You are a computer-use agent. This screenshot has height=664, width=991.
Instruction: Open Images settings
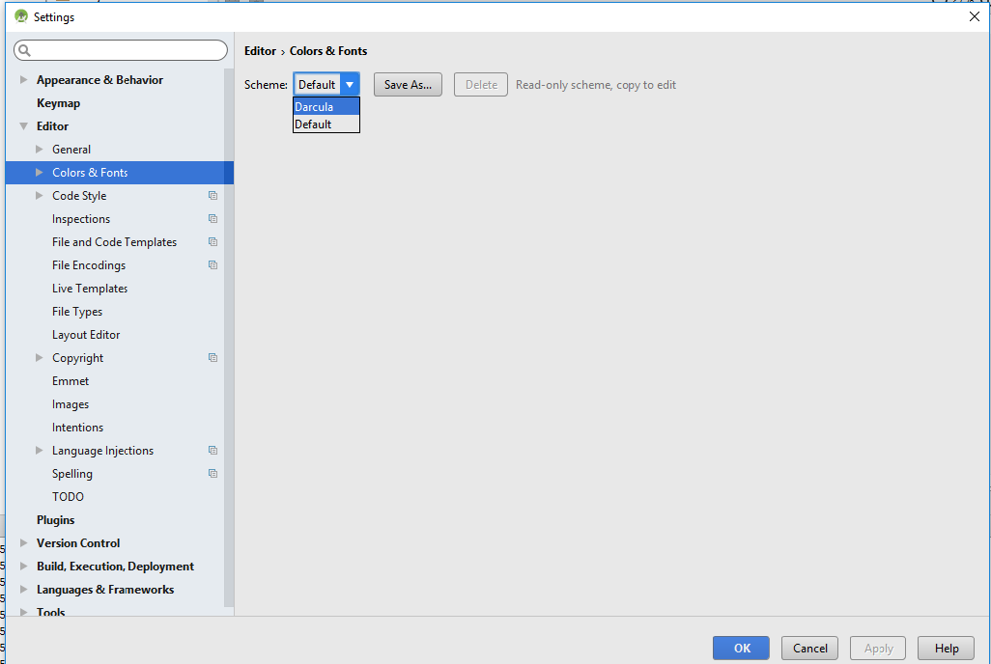71,404
